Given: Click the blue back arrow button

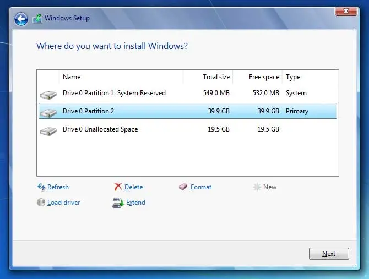Looking at the screenshot, I should [21, 19].
